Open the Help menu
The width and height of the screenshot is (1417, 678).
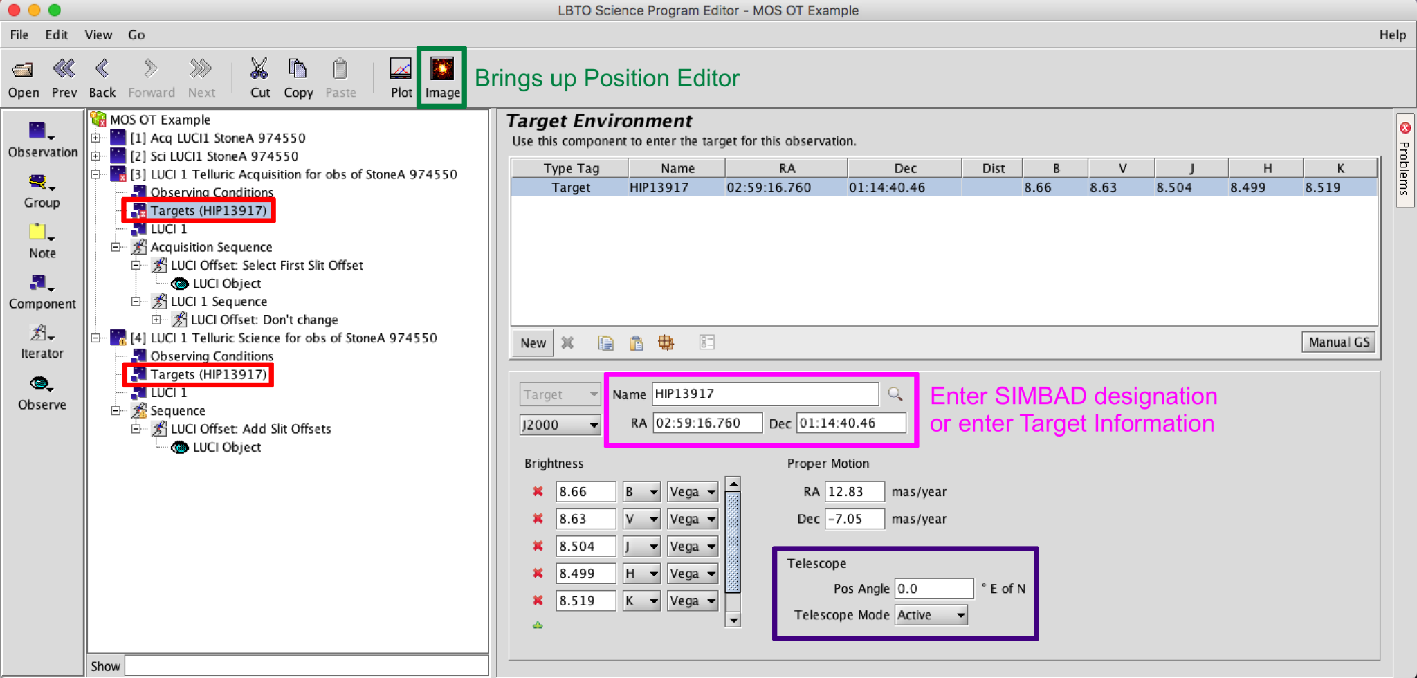coord(1392,35)
